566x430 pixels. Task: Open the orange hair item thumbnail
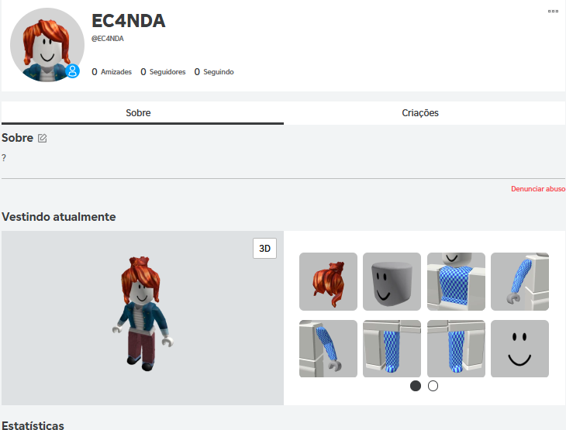pos(328,281)
